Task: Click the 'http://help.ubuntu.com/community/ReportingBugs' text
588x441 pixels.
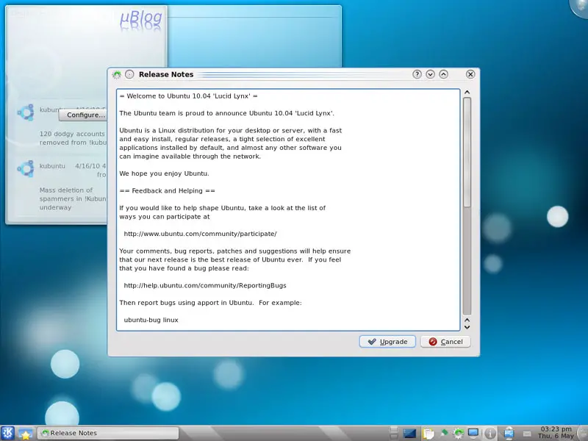Action: tap(205, 285)
